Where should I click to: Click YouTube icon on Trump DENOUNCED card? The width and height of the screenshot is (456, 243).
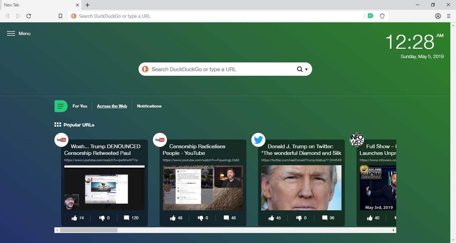pos(61,140)
